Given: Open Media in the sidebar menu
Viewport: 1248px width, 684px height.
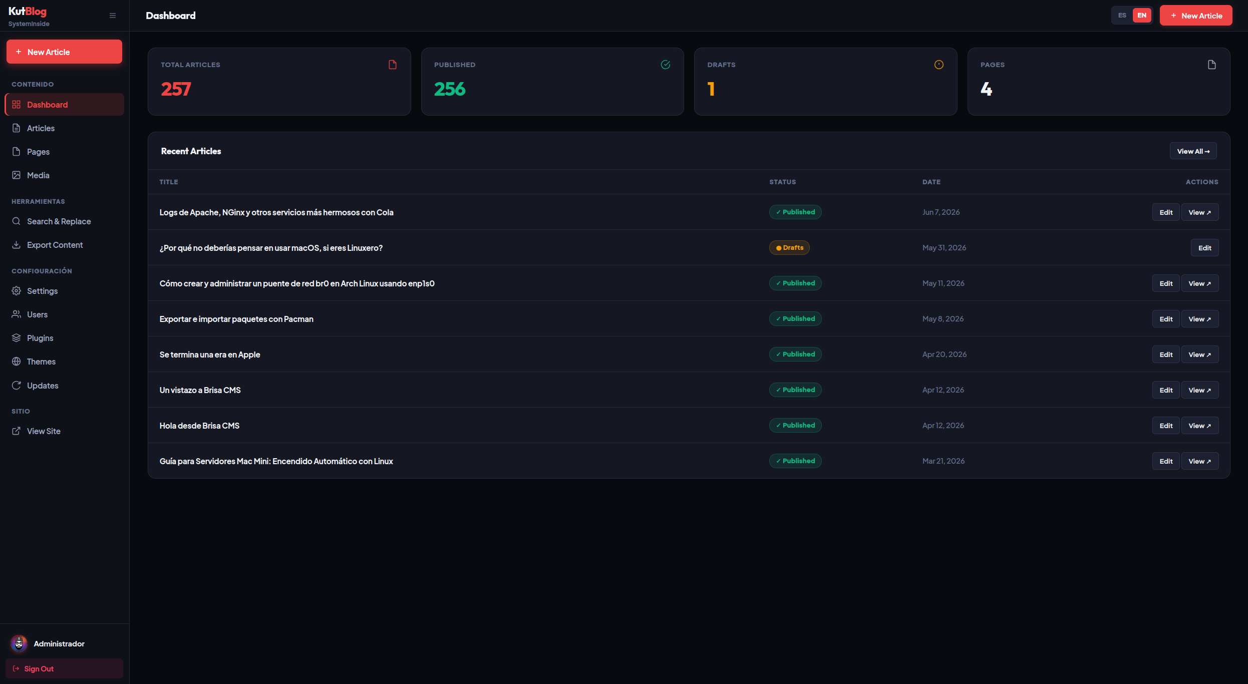Looking at the screenshot, I should click(64, 175).
